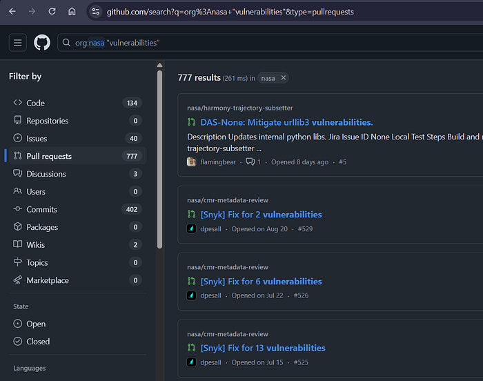Click the magnifier icon in search box
This screenshot has height=381, width=483.
(66, 43)
